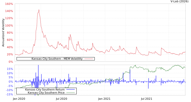This screenshot has height=102, width=191.
Task: Click the 120% label on volatility axis
Action: tap(9, 18)
